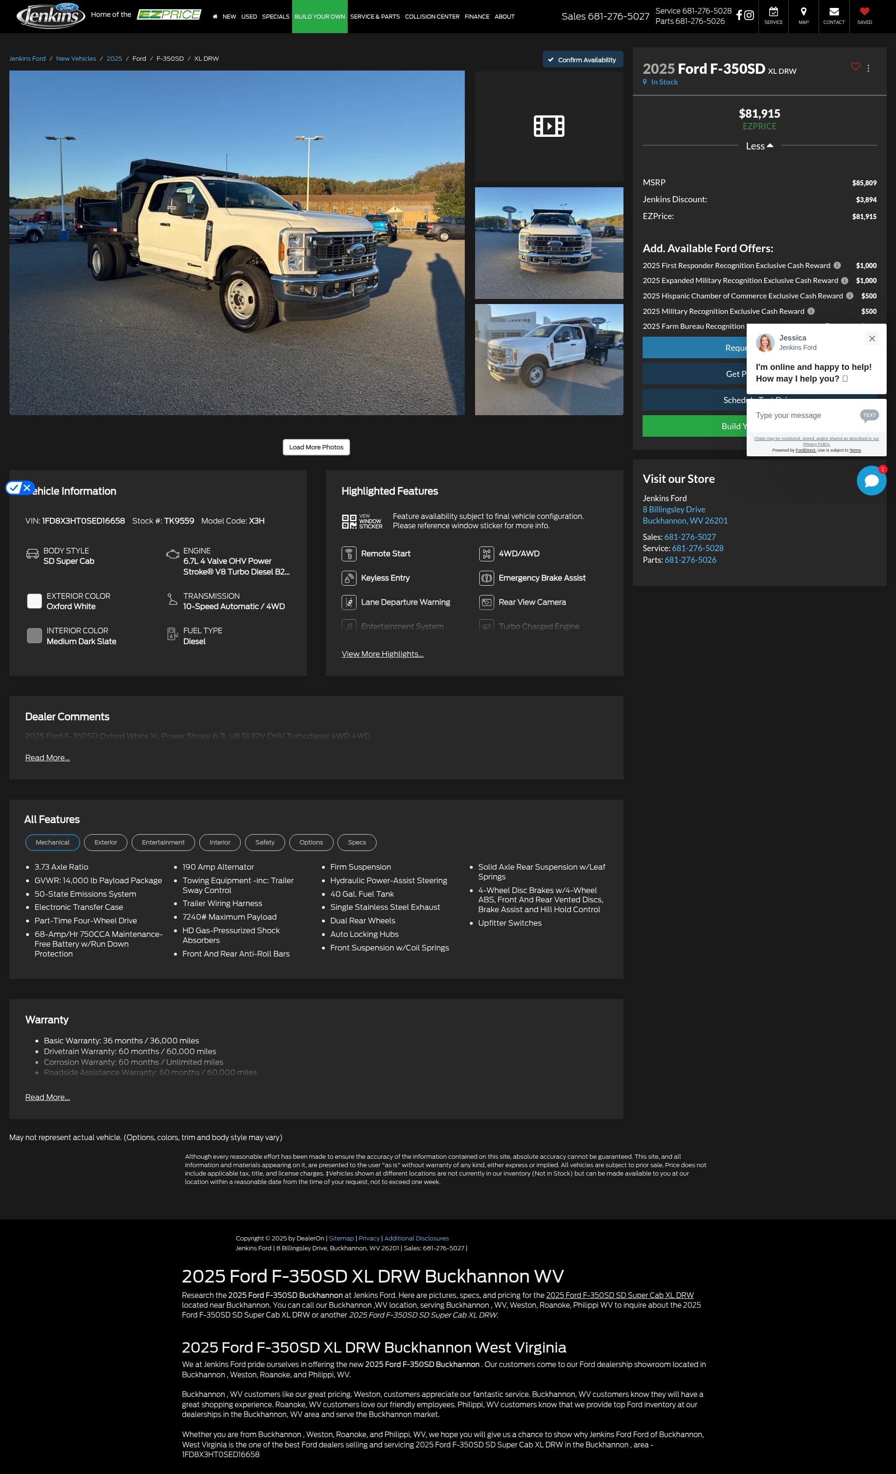Image resolution: width=896 pixels, height=1474 pixels.
Task: Click the Keyless Entry feature icon
Action: [349, 578]
